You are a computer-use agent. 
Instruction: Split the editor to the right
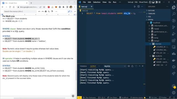pos(139,7)
